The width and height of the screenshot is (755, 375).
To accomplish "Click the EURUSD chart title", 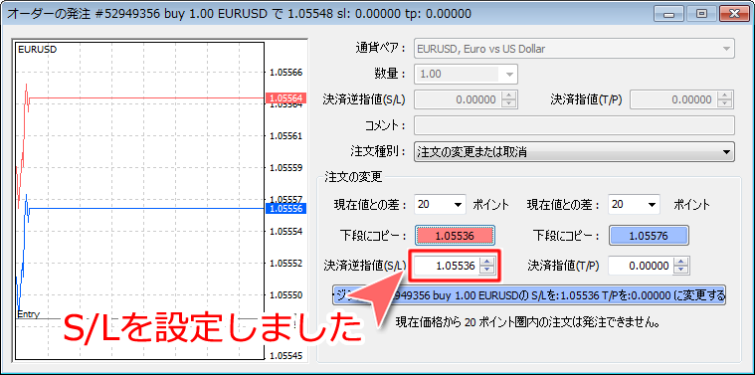I will click(x=37, y=49).
